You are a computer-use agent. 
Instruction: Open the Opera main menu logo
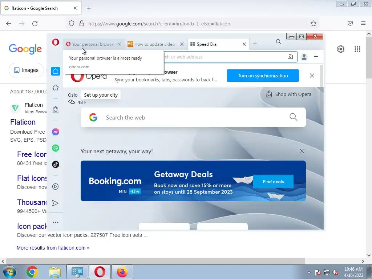pos(56,42)
